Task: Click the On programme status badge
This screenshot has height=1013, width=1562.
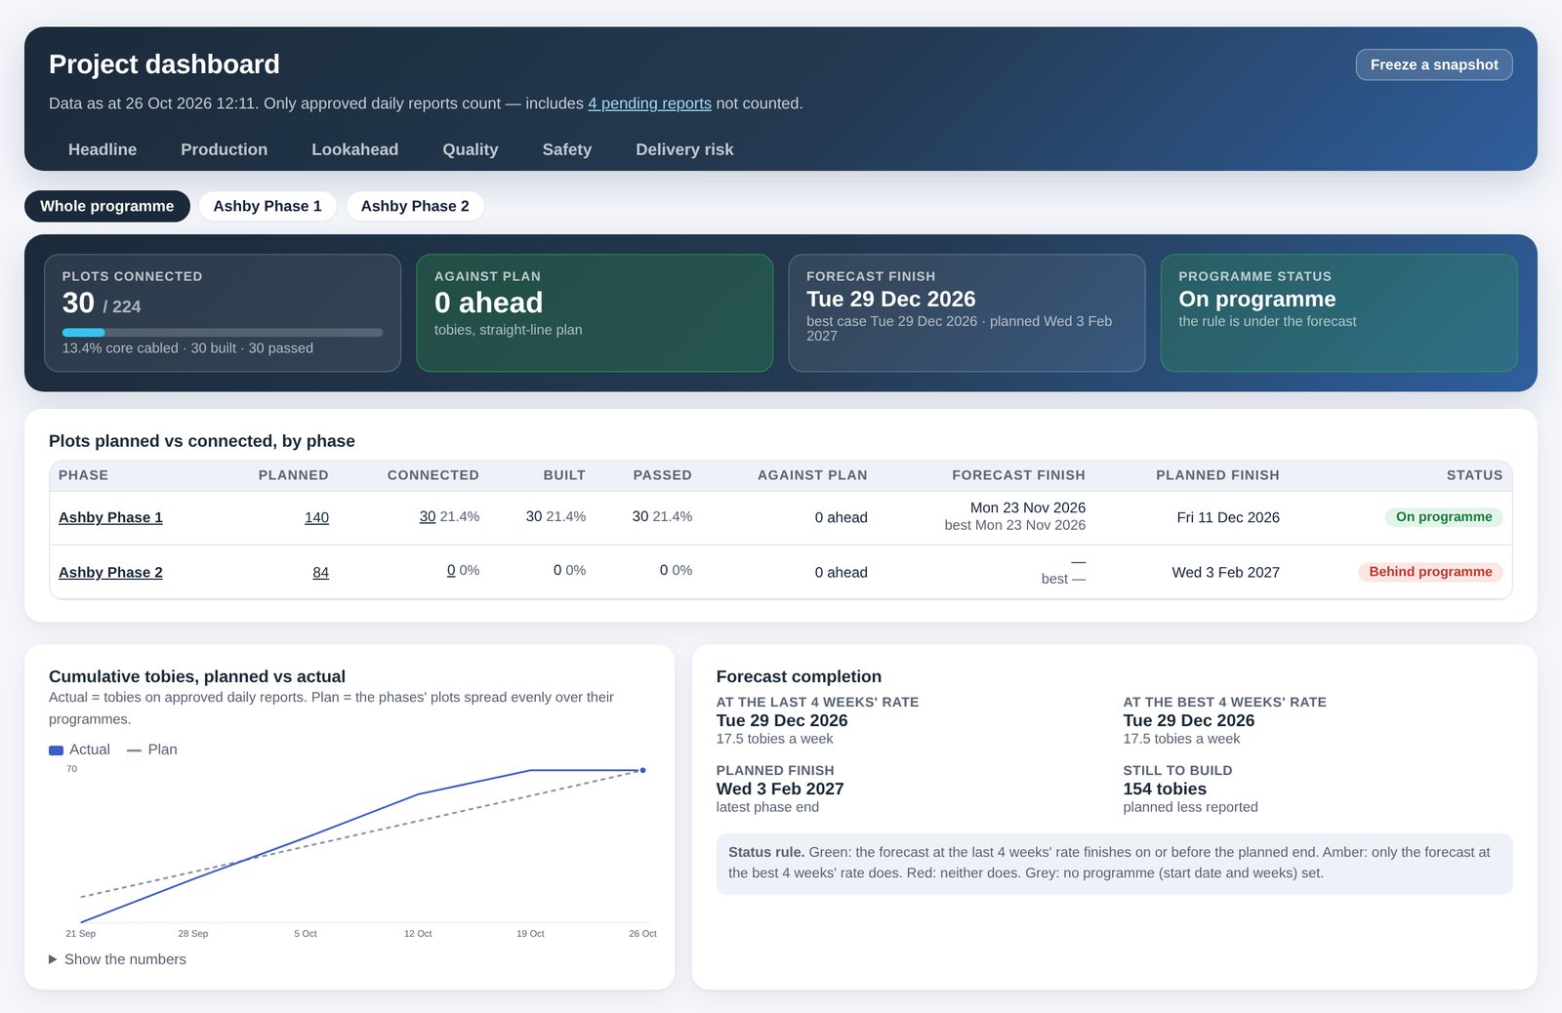Action: pyautogui.click(x=1444, y=517)
